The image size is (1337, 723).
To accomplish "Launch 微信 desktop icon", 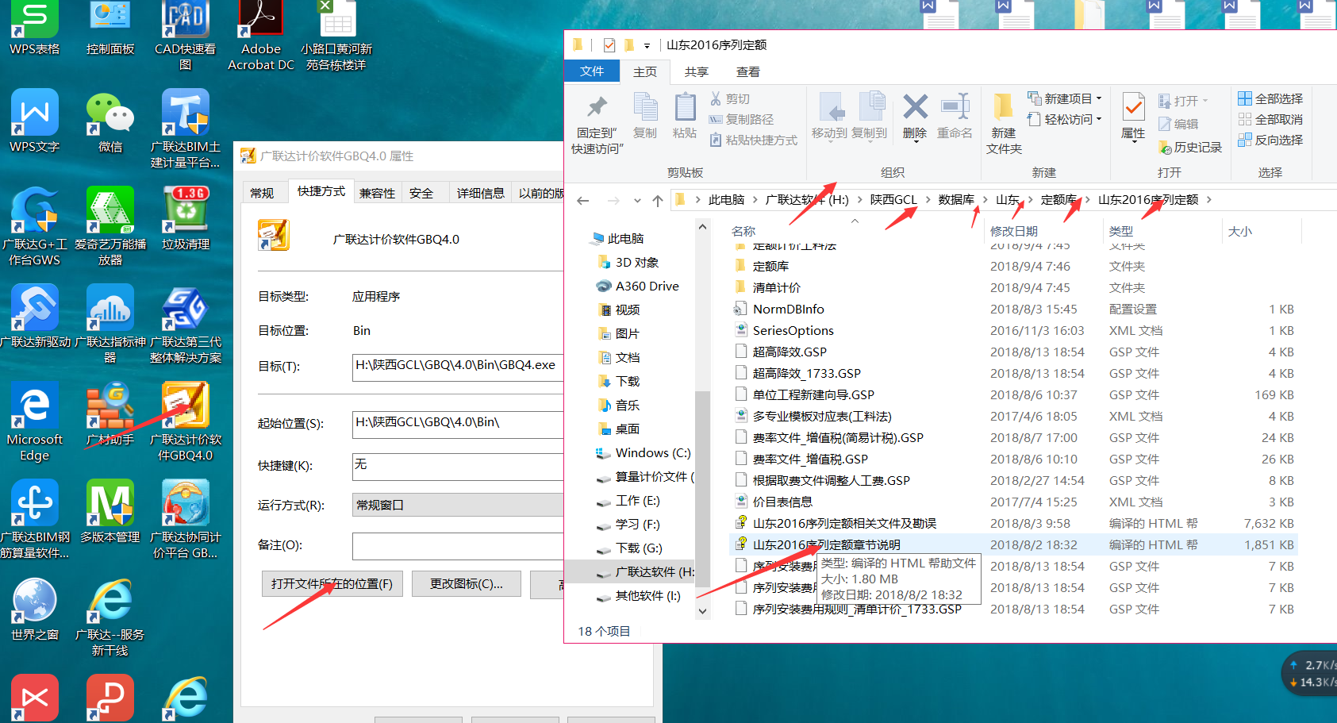I will point(109,121).
